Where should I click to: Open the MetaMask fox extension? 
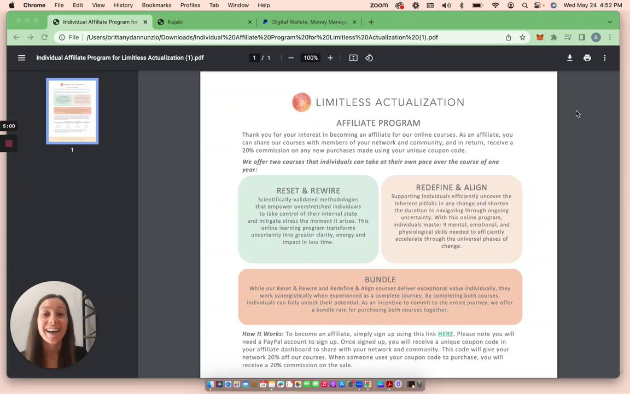pyautogui.click(x=540, y=37)
